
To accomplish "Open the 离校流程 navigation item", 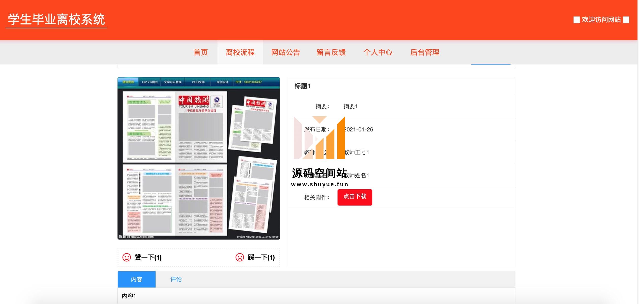I will [240, 52].
